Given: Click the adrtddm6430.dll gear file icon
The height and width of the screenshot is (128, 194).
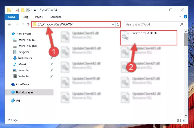Looking at the screenshot, I should point(125,37).
